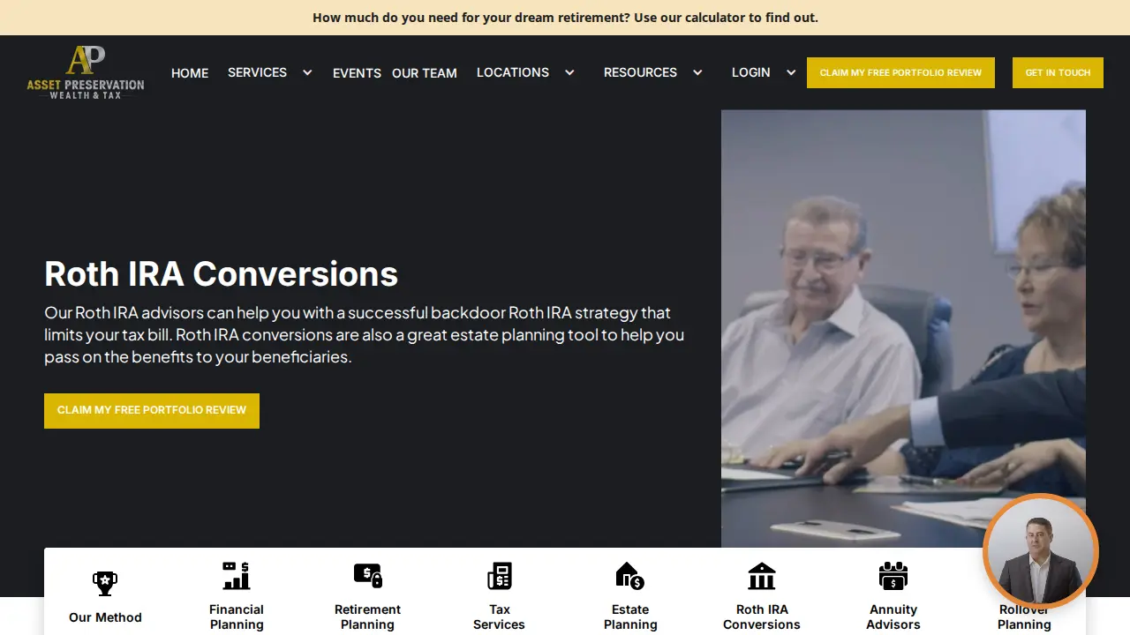Image resolution: width=1130 pixels, height=635 pixels.
Task: Expand the Resources dropdown chevron
Action: tap(697, 72)
